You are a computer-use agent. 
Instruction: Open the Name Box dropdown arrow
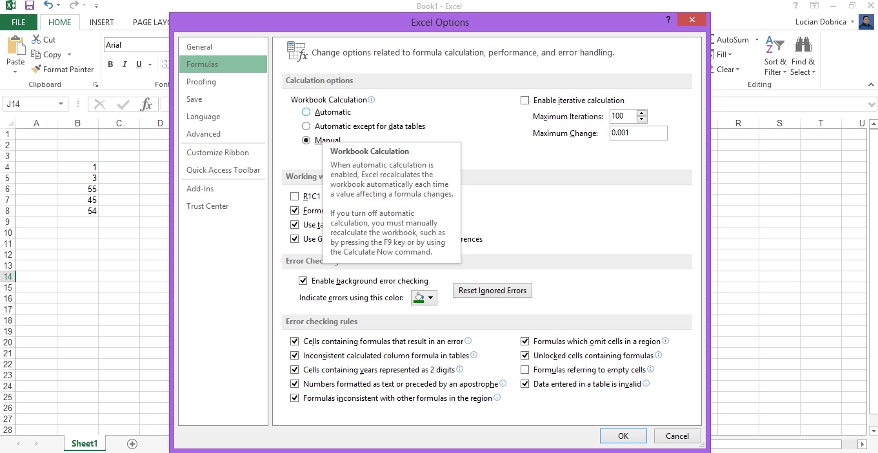(61, 104)
